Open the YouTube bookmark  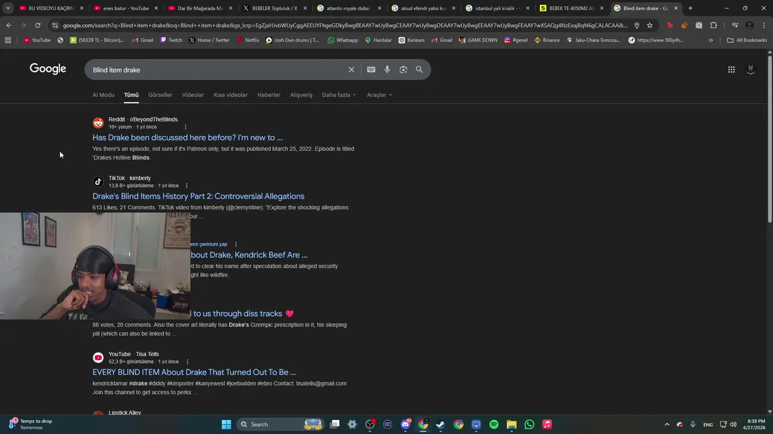[37, 40]
